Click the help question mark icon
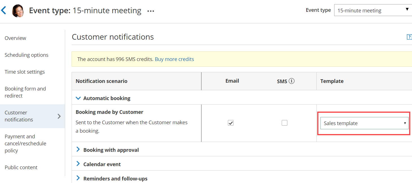 (x=409, y=37)
